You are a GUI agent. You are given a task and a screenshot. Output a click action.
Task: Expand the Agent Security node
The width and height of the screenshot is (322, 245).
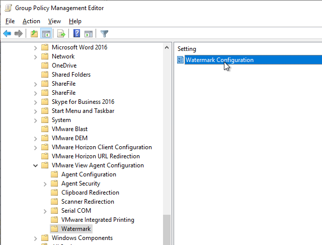[45, 184]
